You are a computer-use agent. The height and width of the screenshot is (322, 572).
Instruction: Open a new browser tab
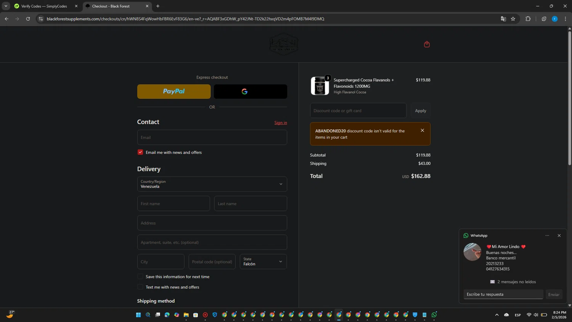pyautogui.click(x=158, y=6)
